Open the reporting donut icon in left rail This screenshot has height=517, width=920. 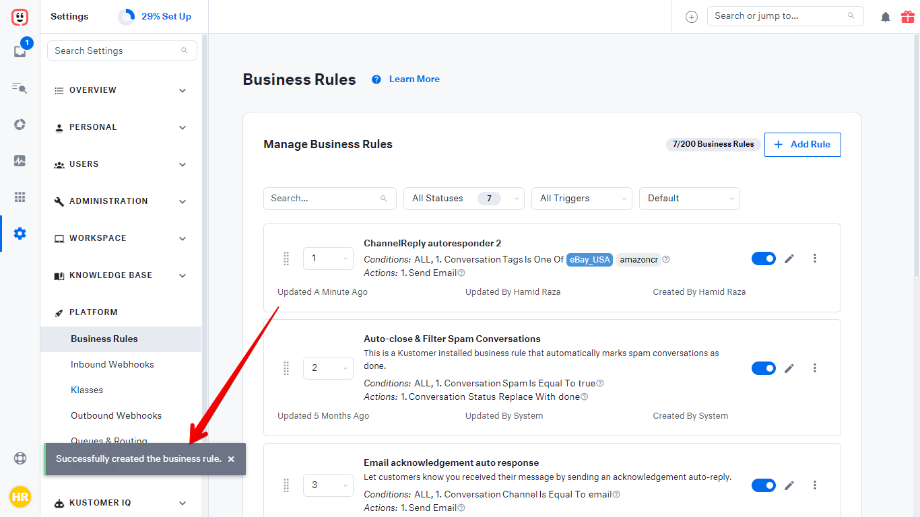(20, 124)
